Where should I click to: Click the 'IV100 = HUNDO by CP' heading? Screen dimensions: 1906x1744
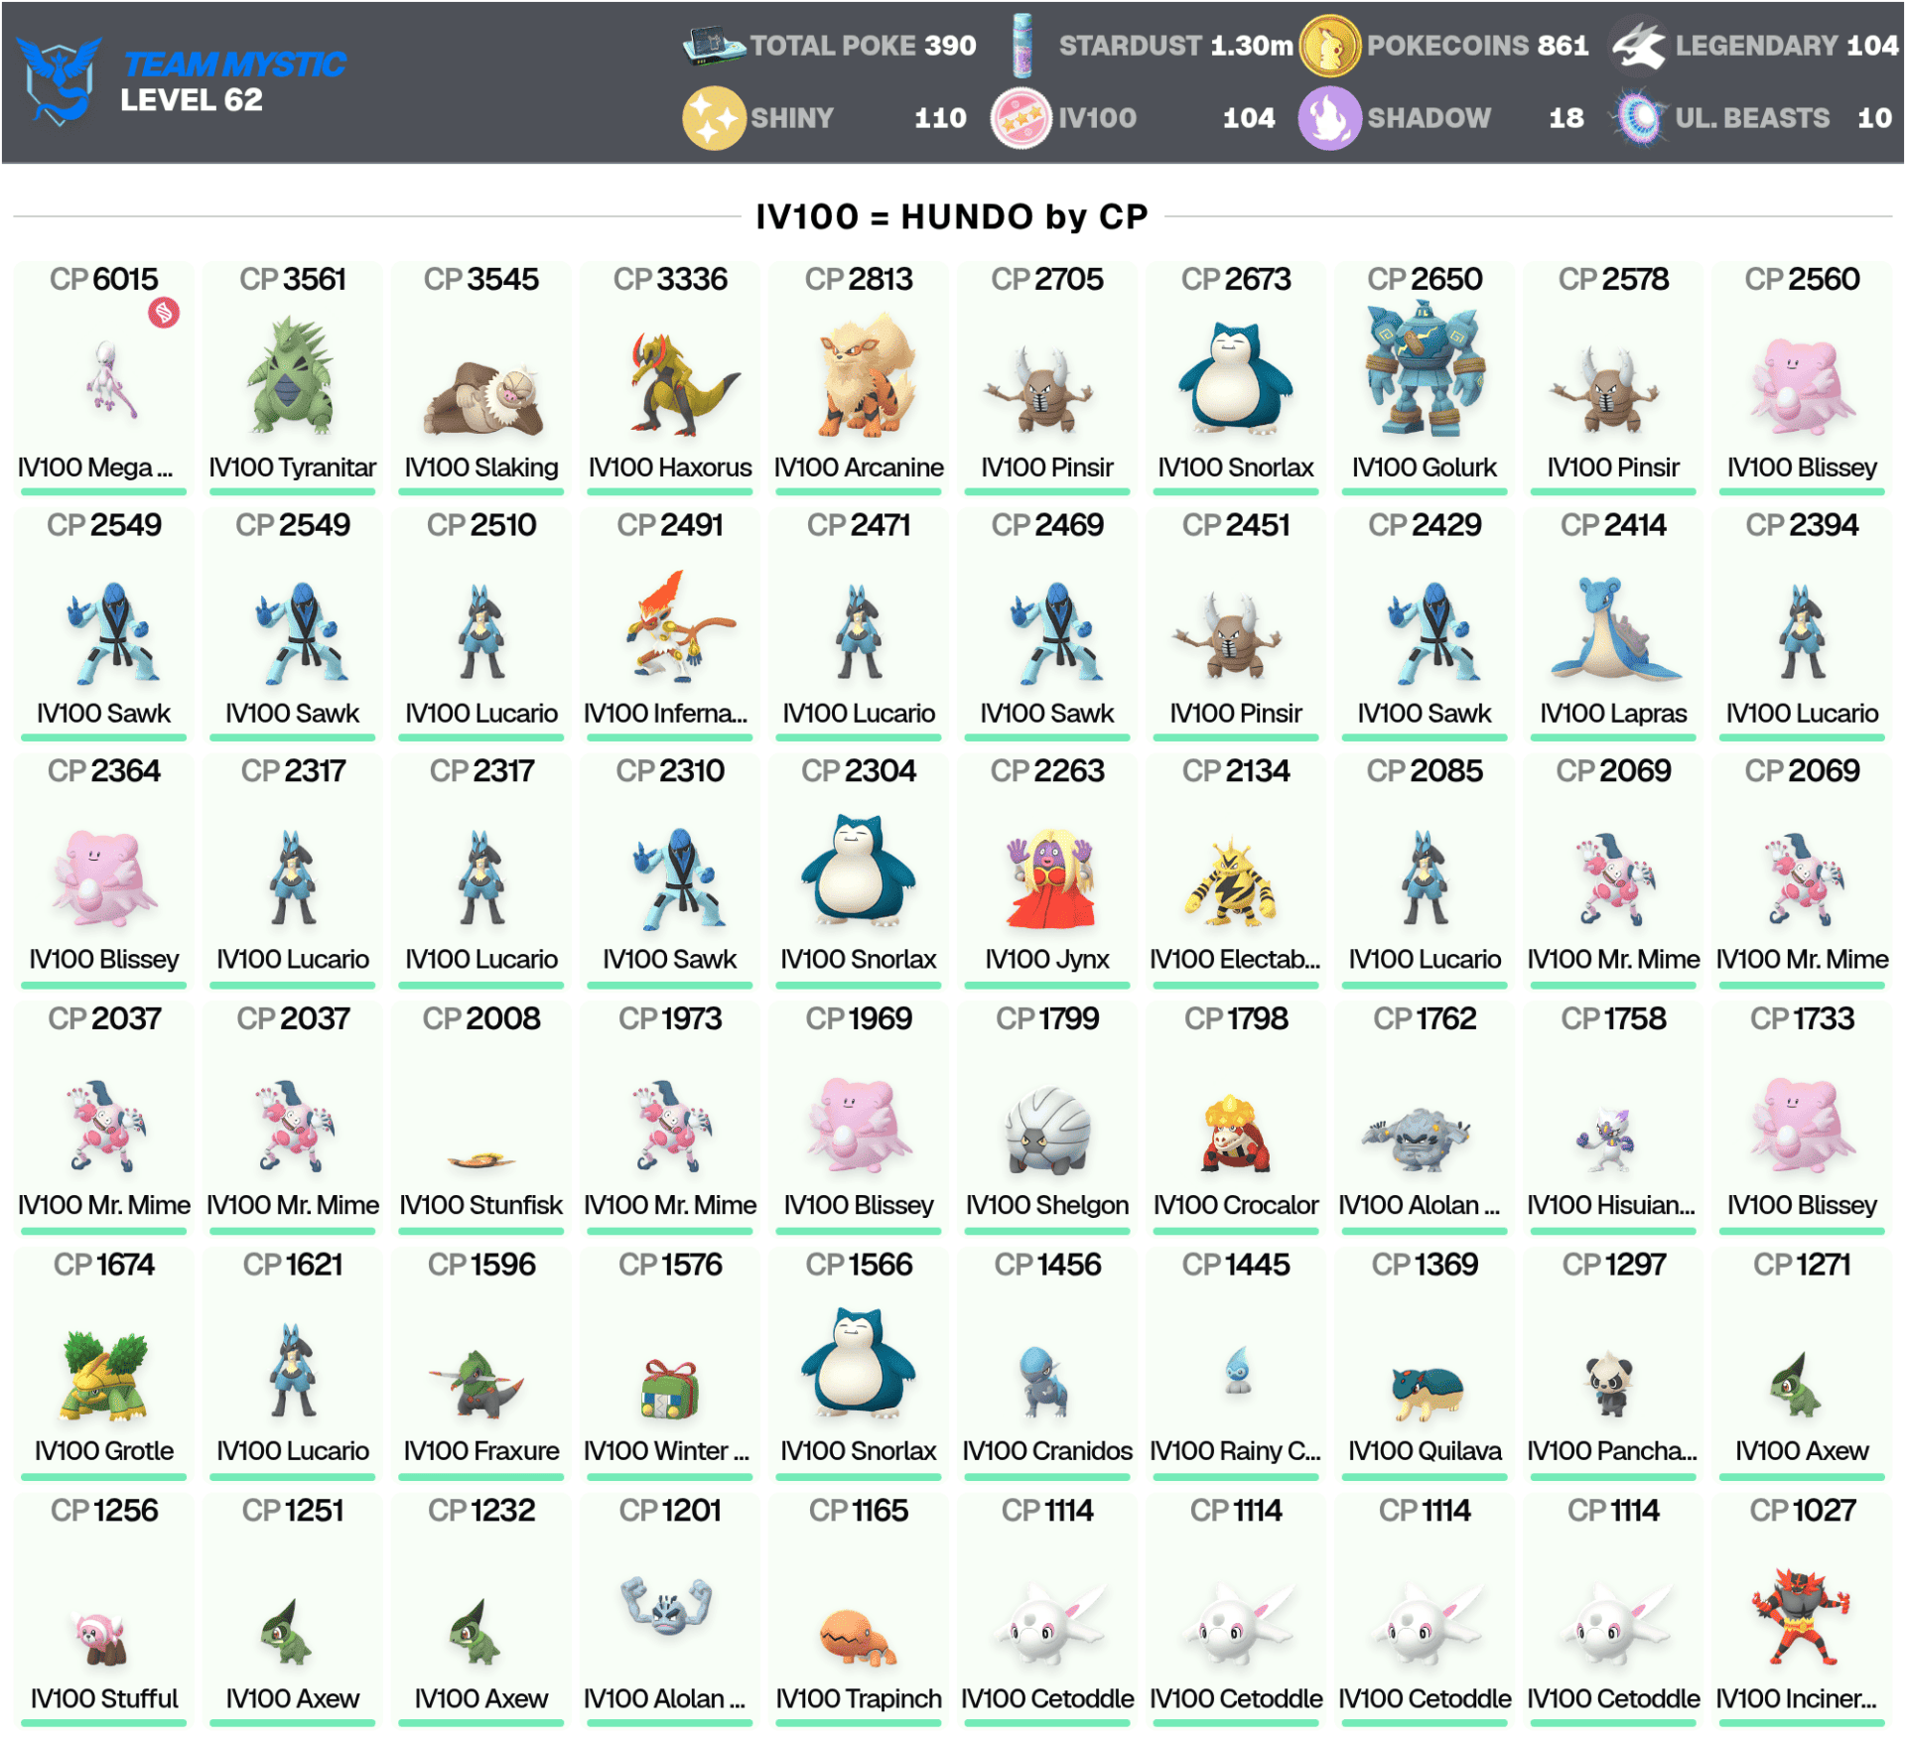tap(952, 216)
